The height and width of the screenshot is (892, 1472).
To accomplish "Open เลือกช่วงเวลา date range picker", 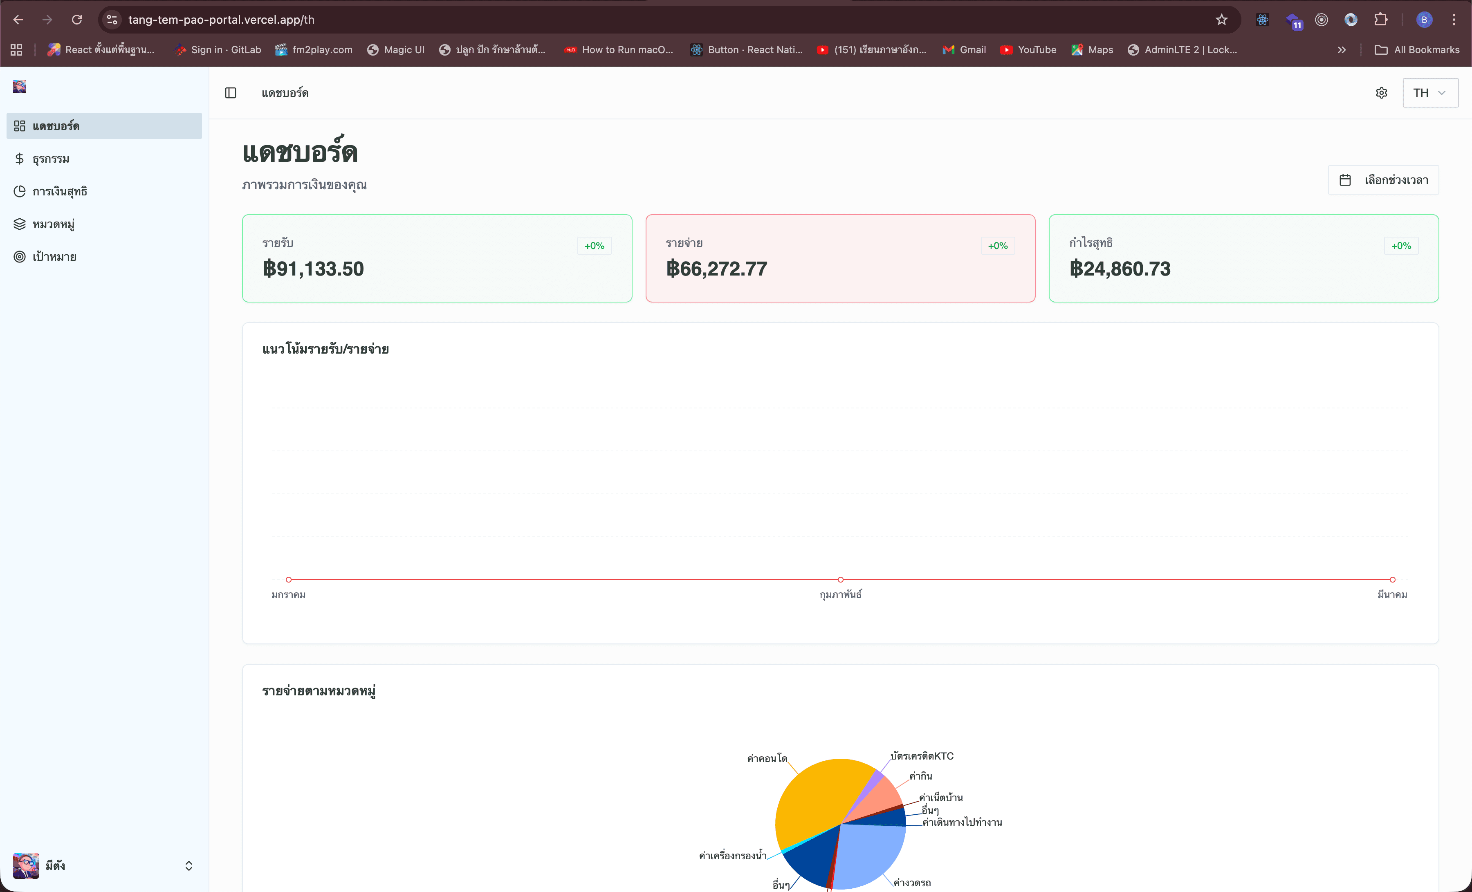I will pos(1383,180).
